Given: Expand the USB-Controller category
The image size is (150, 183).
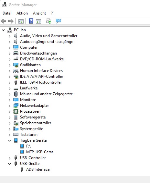Looking at the screenshot, I should (10, 158).
